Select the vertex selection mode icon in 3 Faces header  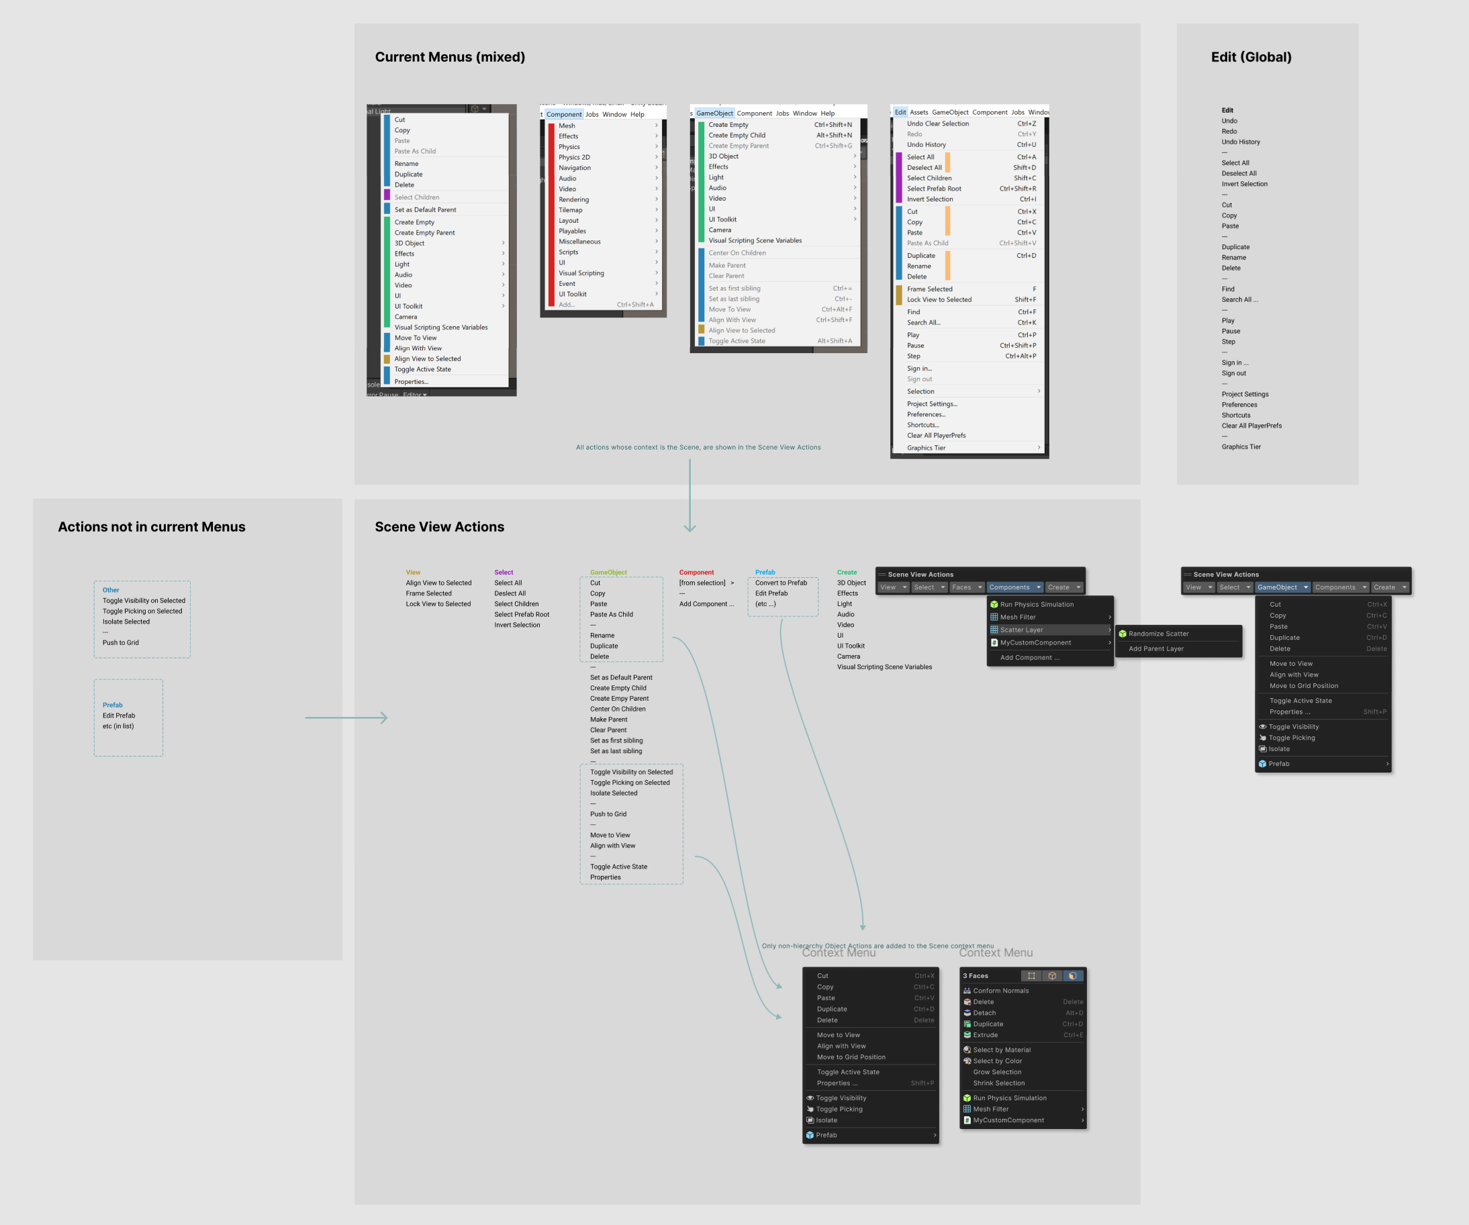click(x=1031, y=975)
